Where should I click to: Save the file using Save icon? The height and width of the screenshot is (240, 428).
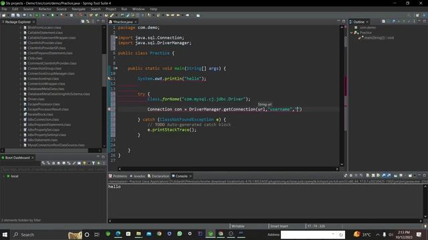13,15
